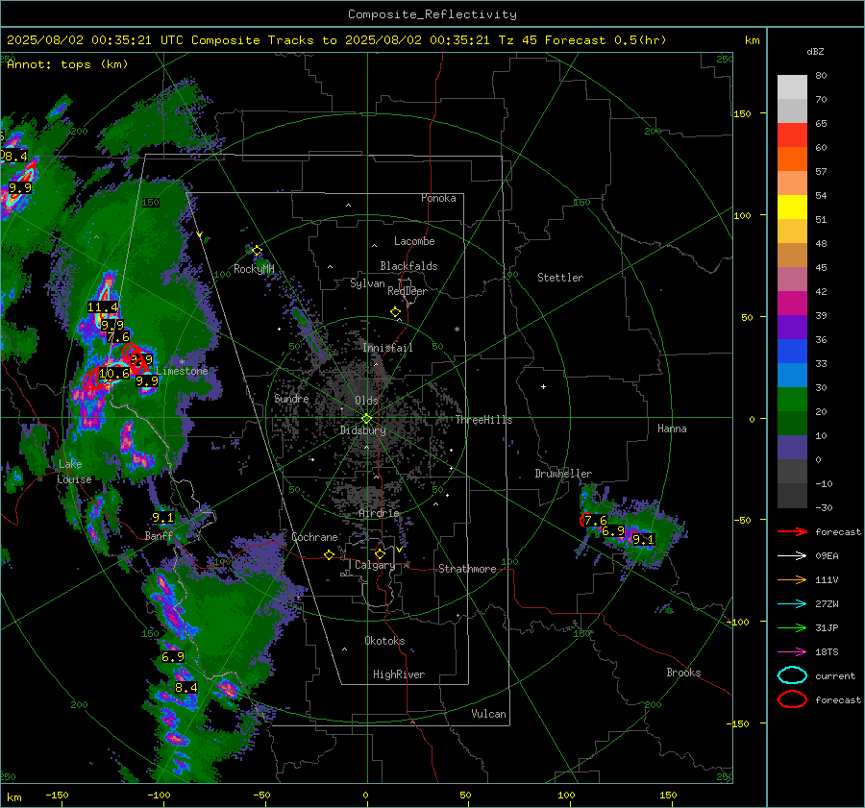Click the yellow diamond marker beside RockyMH
The height and width of the screenshot is (808, 865).
point(257,251)
